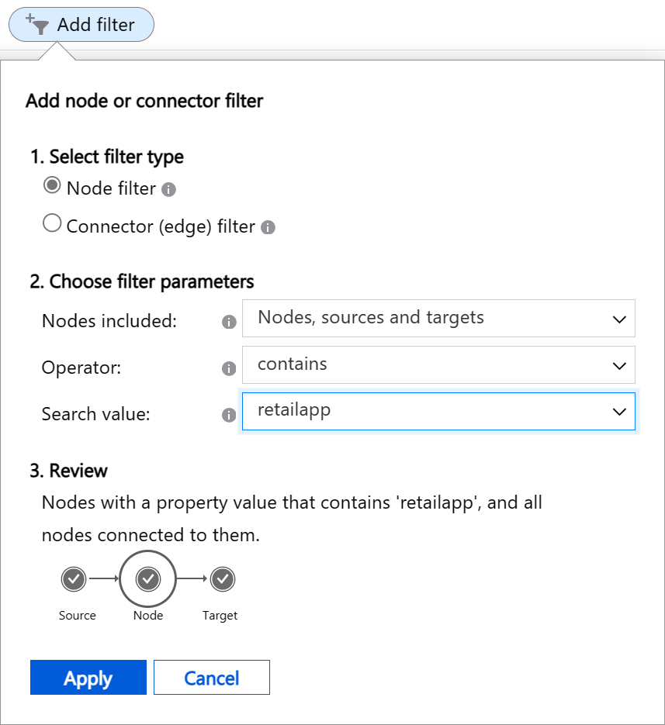
Task: Open Search value dropdown arrow
Action: click(619, 412)
